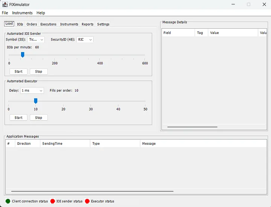Click the Field column header in Message Details

click(178, 33)
